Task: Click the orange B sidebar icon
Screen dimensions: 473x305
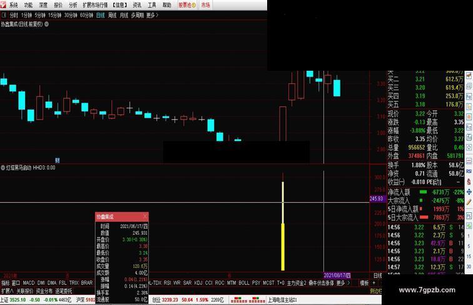Action: tap(469, 117)
